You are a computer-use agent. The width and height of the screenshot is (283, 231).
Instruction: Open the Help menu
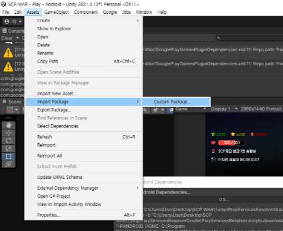162,12
